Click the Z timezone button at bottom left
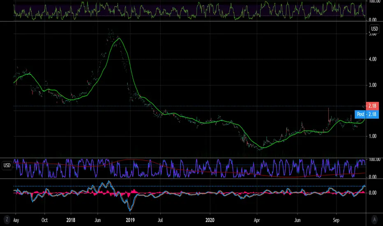 coord(7,220)
